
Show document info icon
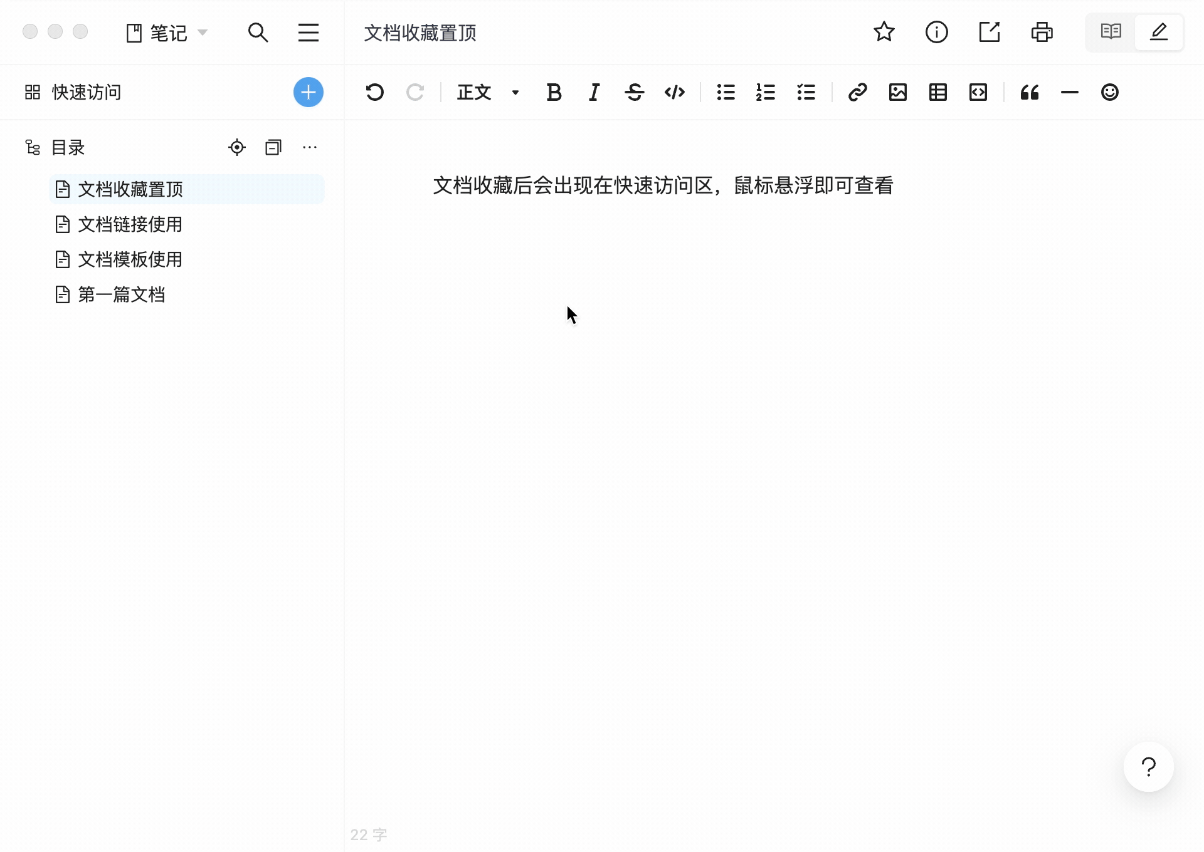pos(937,32)
